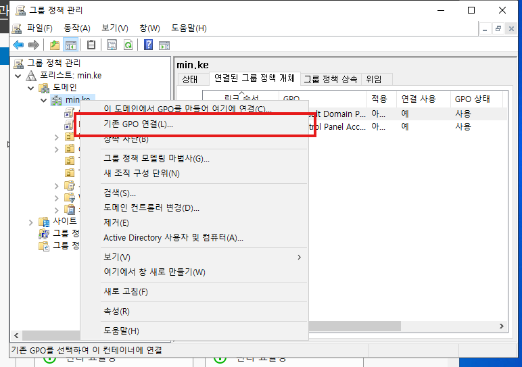Screen dimensions: 522x367
Task: Toggle the show/hide console tree icon
Action: (x=70, y=45)
